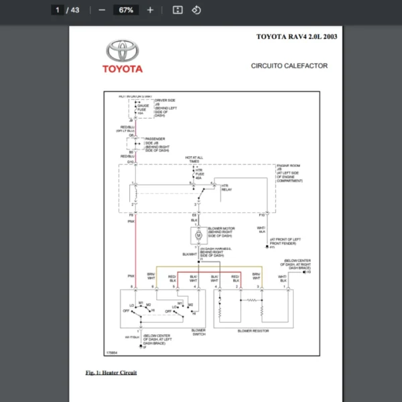Click the blower motor M symbol

(x=199, y=235)
